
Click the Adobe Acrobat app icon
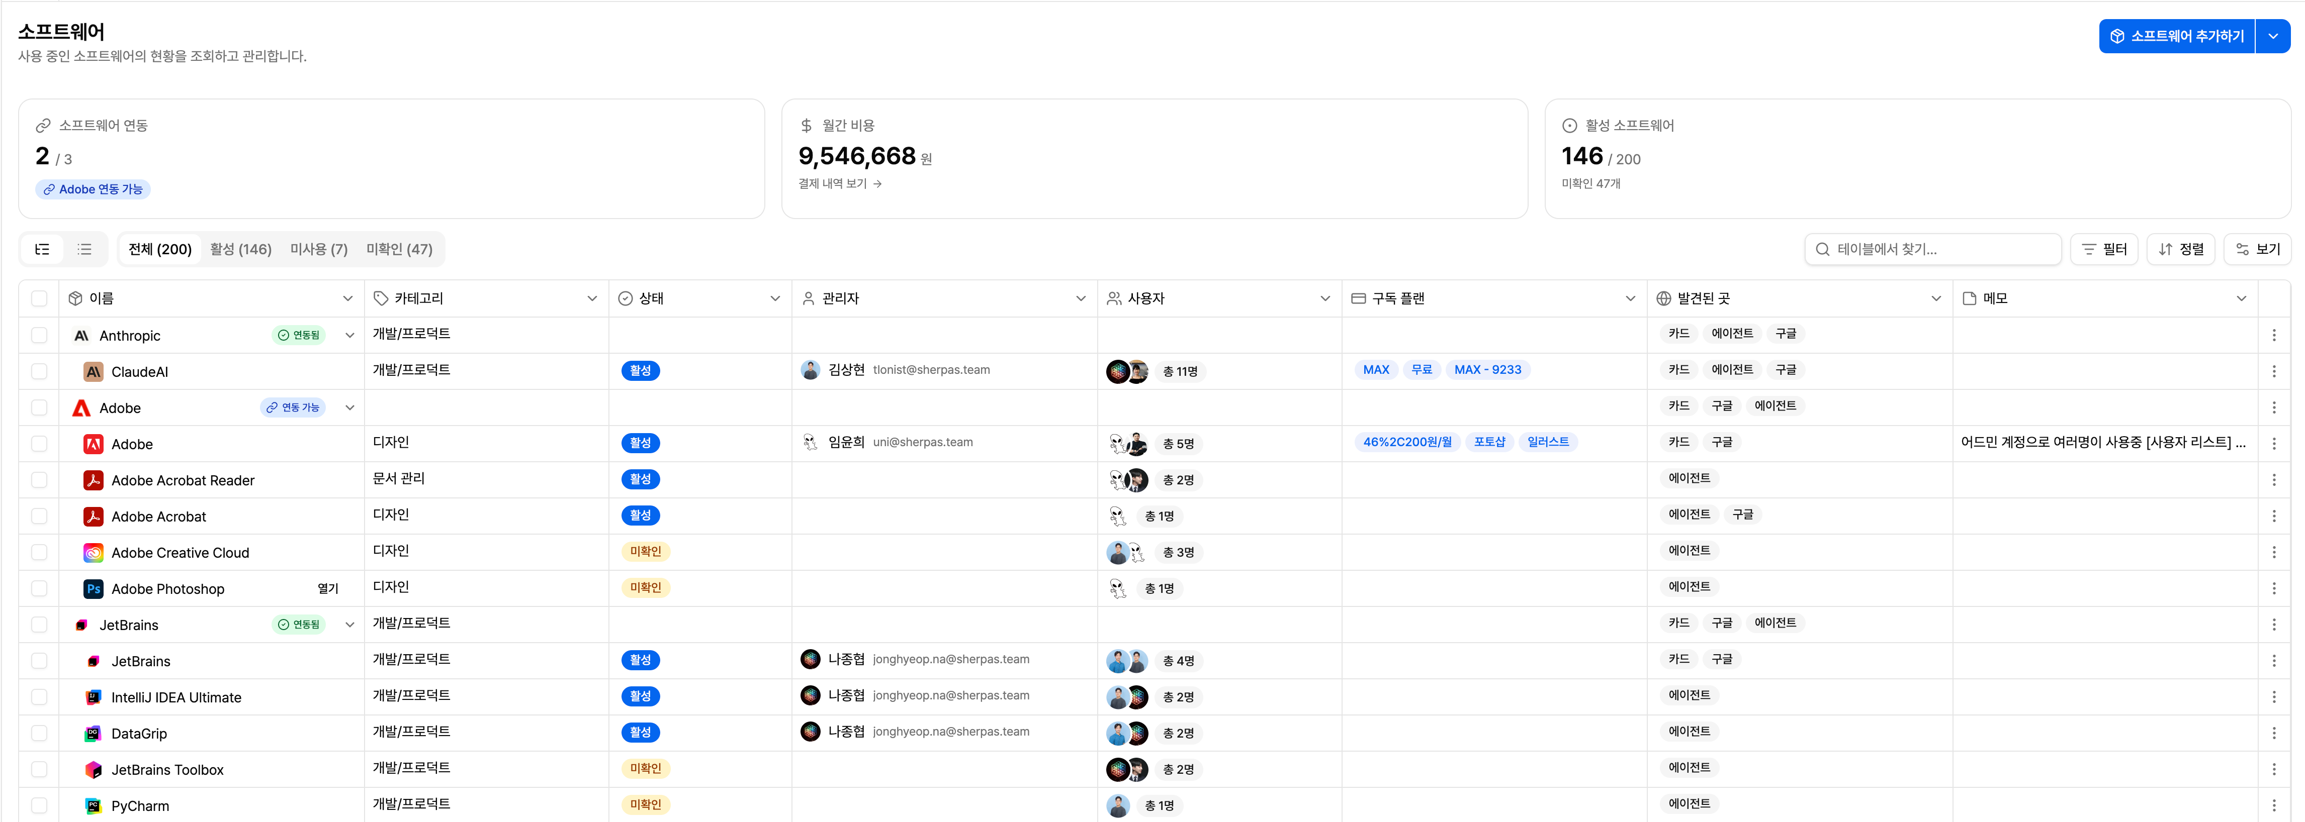[x=93, y=516]
